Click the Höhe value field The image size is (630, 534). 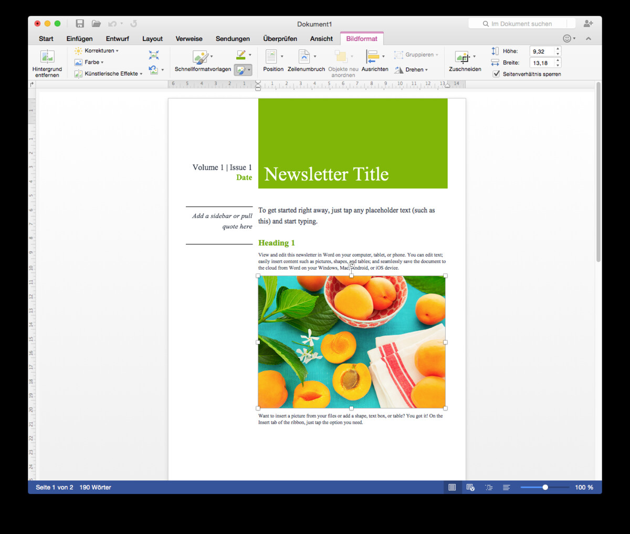click(542, 52)
